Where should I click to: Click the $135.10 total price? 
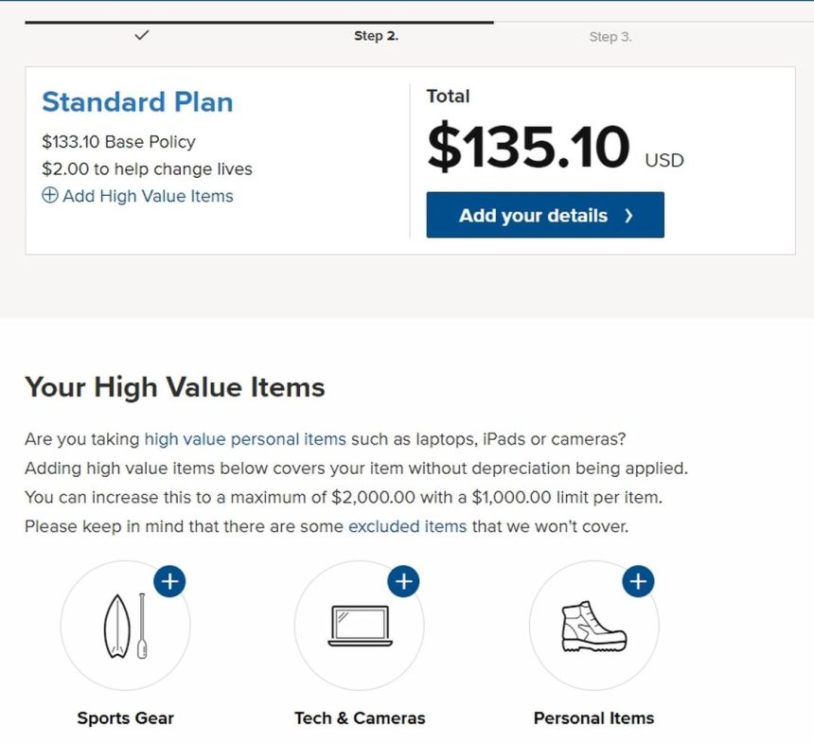[528, 148]
